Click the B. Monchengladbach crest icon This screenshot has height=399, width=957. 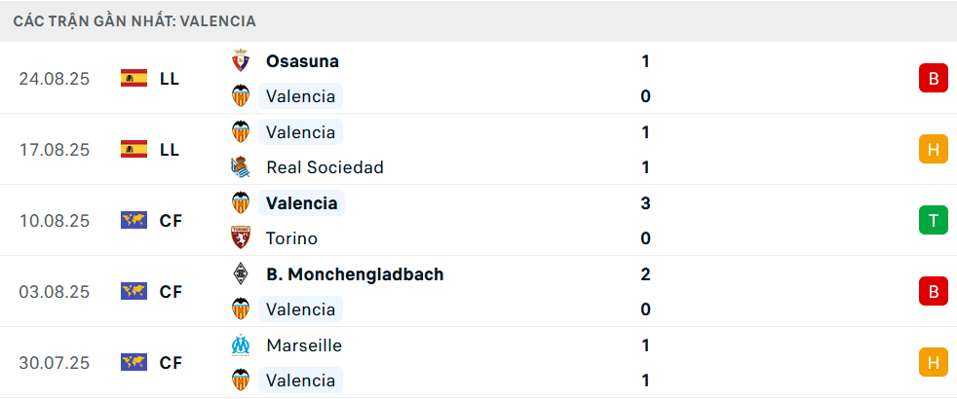click(240, 274)
